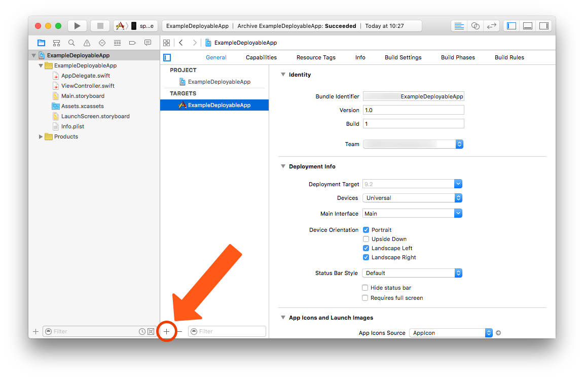This screenshot has width=584, height=379.
Task: Click the arrow next to AppIcon dropdown
Action: tap(498, 333)
